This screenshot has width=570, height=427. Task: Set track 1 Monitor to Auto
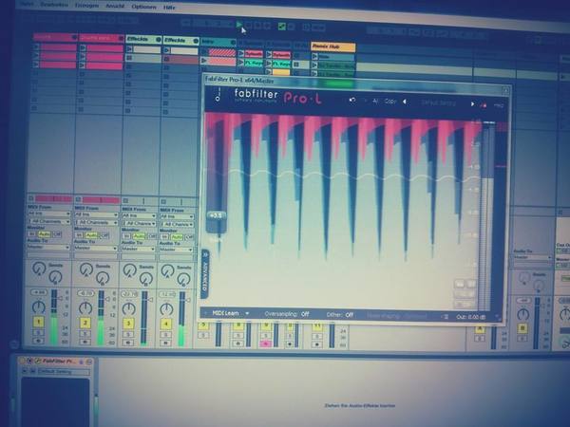44,234
